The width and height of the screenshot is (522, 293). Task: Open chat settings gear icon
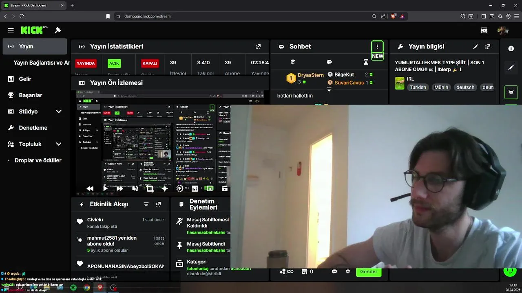point(348,271)
